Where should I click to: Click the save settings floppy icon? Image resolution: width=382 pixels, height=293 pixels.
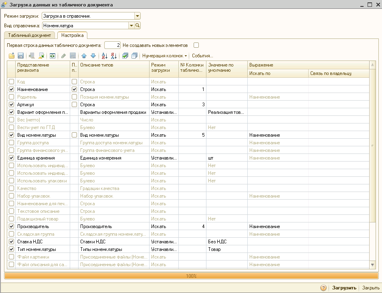(20, 56)
